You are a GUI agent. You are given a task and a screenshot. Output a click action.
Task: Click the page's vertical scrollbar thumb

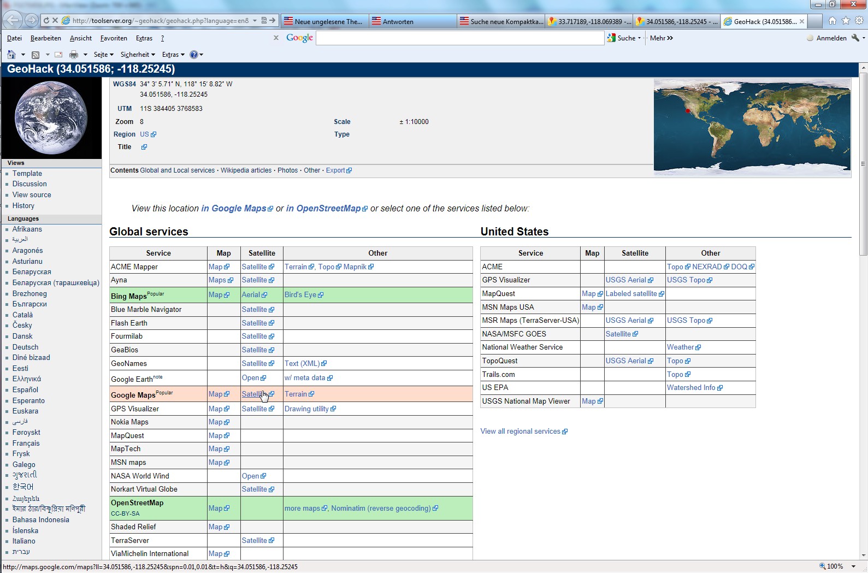pos(863,164)
